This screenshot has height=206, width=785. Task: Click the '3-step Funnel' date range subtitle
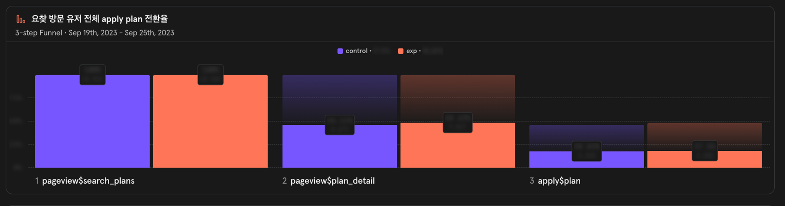[x=95, y=33]
